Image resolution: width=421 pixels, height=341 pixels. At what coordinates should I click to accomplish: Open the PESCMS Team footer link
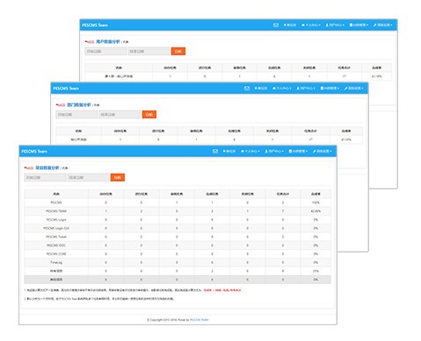[x=200, y=320]
